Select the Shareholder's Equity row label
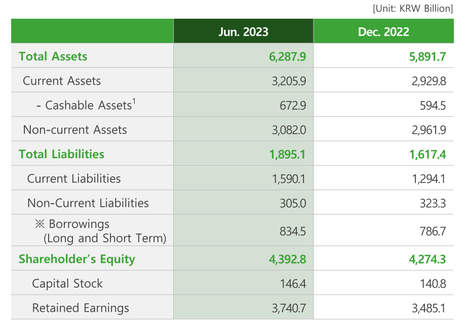Viewport: 466px width, 330px height. (x=77, y=259)
